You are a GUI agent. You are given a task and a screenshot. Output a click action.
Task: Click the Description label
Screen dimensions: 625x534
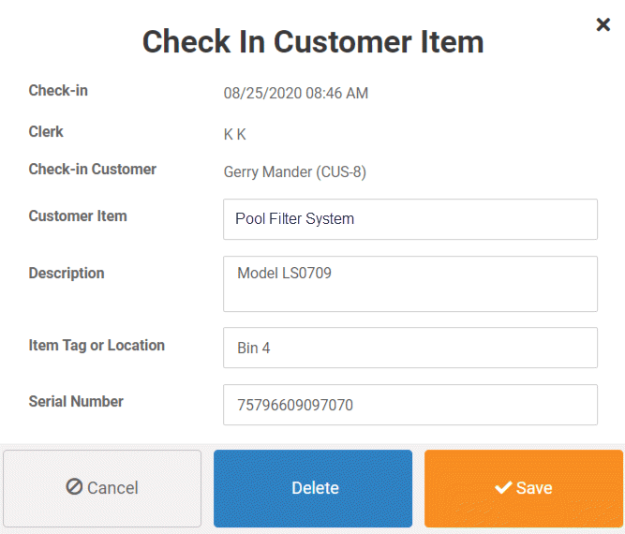(67, 274)
